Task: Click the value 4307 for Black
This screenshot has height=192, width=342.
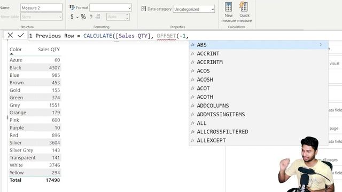Action: 55,68
